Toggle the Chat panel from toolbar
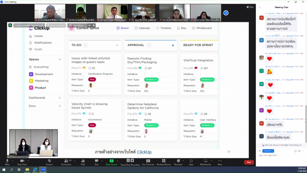307x173 pixels. click(97, 161)
